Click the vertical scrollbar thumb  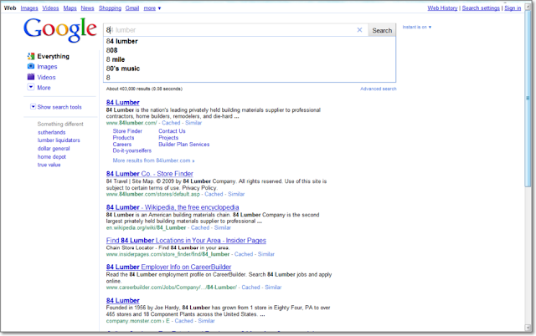pos(528,99)
